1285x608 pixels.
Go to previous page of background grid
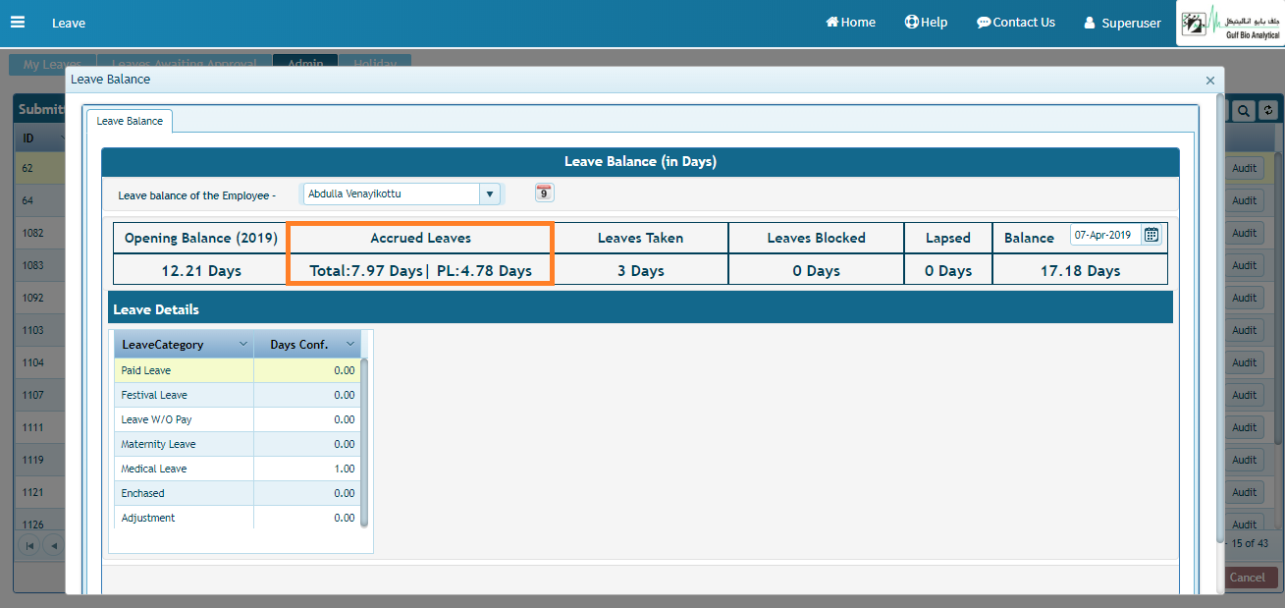pyautogui.click(x=54, y=545)
